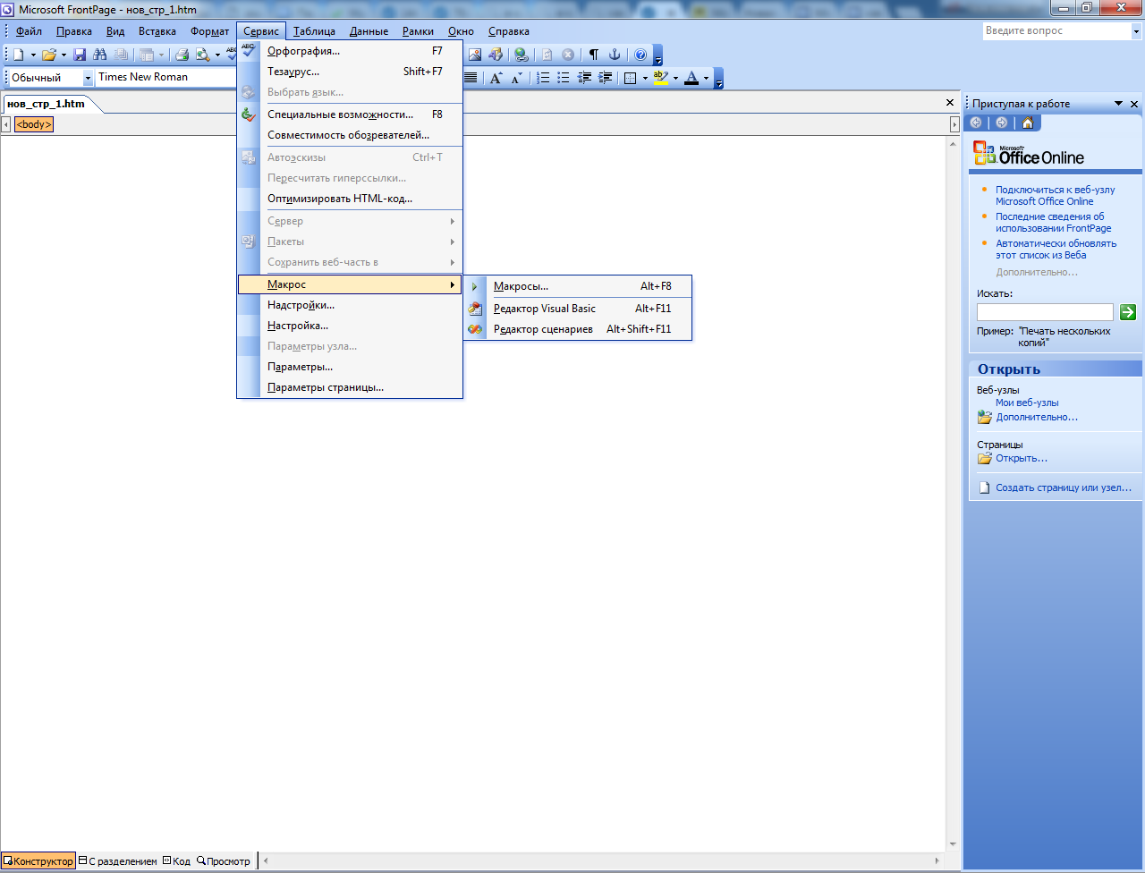Open the Standard toolbar options arrow
The height and width of the screenshot is (873, 1145).
[x=657, y=55]
